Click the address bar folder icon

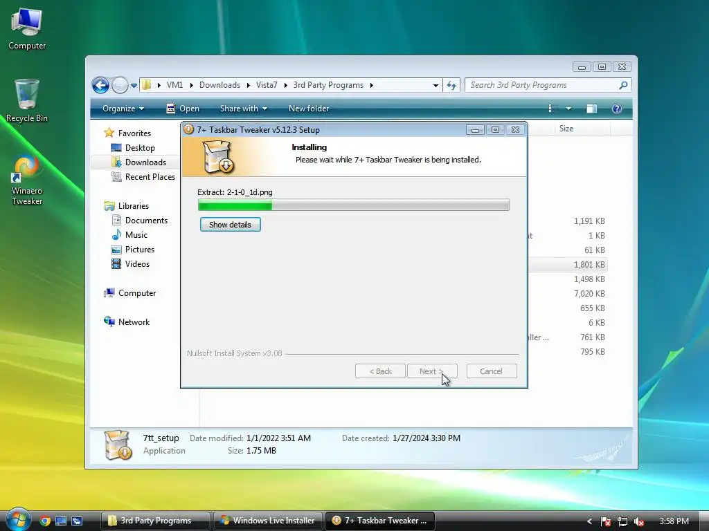[x=147, y=85]
